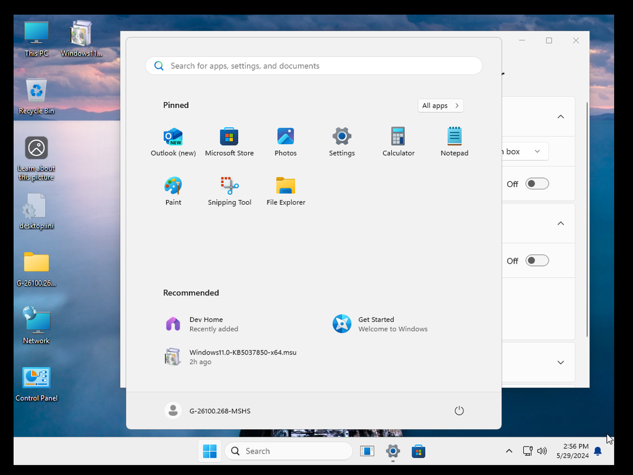Select the Control Panel desktop icon
The width and height of the screenshot is (633, 475).
tap(36, 384)
